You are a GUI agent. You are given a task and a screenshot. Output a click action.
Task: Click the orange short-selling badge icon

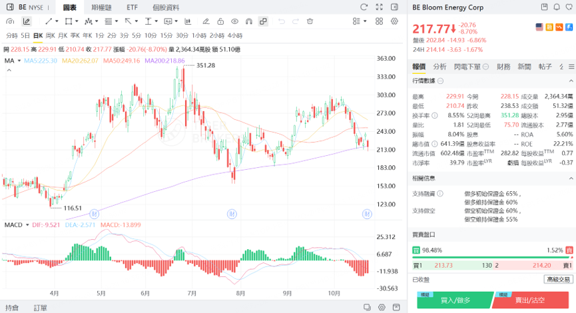coord(559,27)
